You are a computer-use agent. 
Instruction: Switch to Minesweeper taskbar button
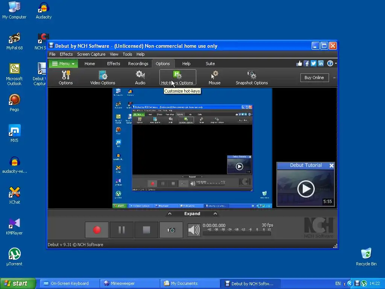coord(129,284)
